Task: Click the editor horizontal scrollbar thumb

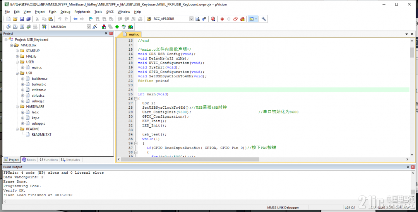Action: (x=190, y=159)
